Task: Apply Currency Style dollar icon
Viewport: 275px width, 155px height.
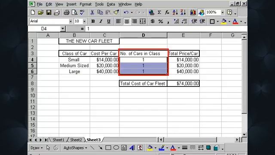Action: coord(153,22)
